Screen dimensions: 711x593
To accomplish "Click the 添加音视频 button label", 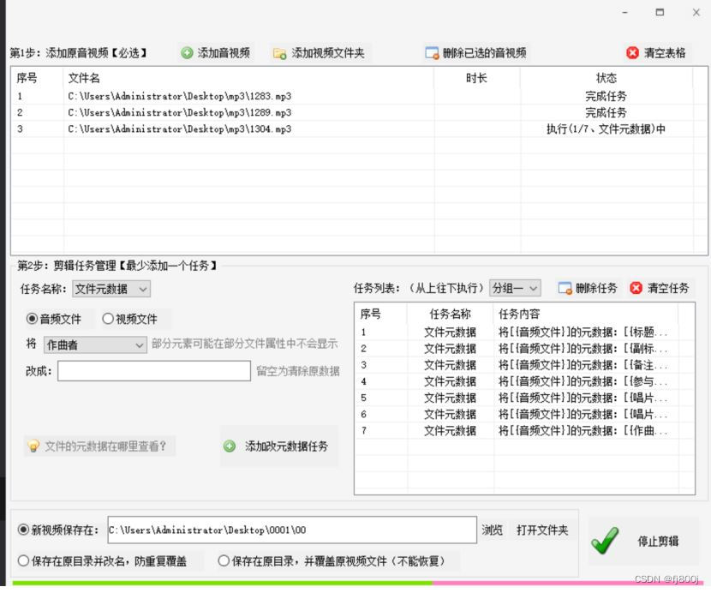I will click(224, 53).
